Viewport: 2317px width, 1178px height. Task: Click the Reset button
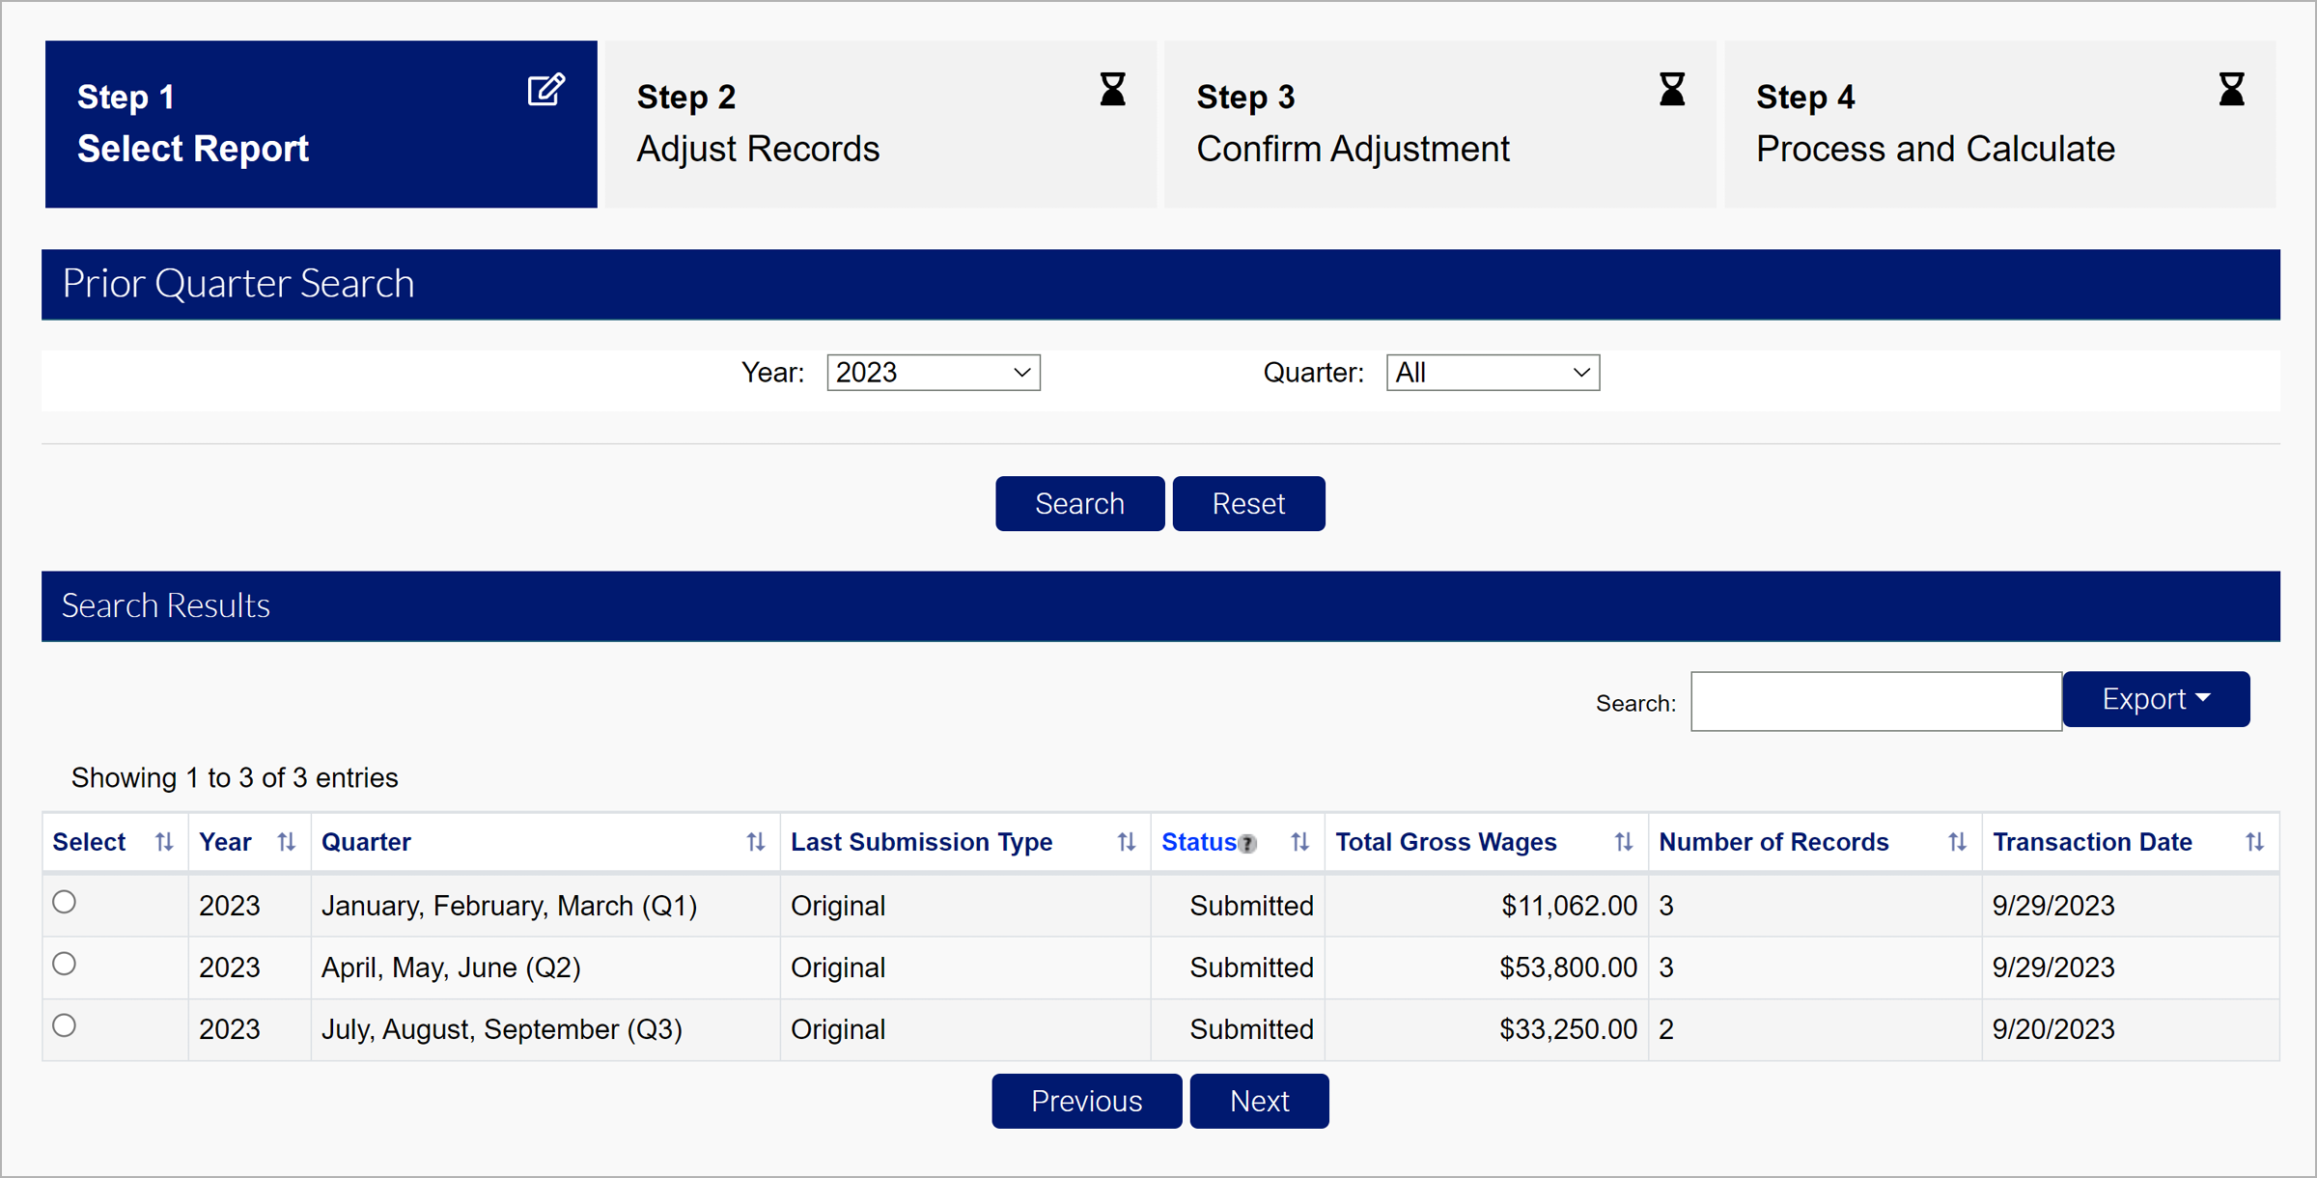point(1247,504)
